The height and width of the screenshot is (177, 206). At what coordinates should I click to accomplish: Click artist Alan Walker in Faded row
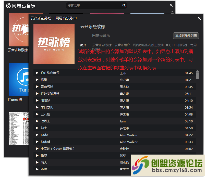[128, 142]
